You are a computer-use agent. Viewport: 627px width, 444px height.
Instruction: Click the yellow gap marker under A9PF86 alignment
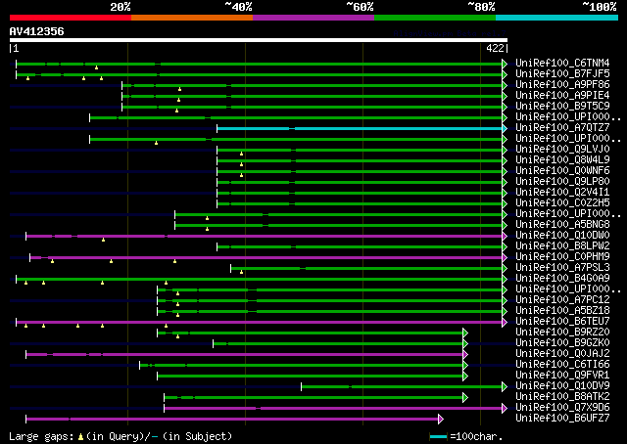(179, 89)
